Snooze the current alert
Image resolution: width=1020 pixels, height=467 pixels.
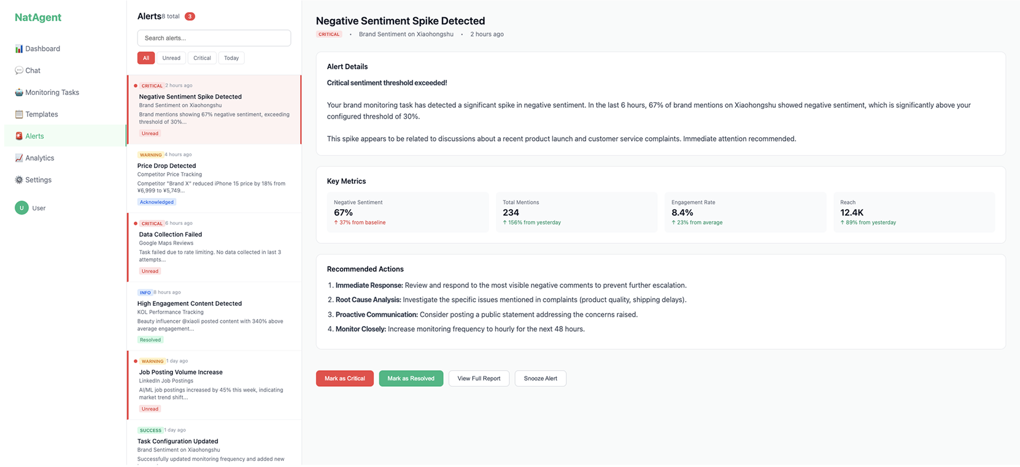pos(540,379)
